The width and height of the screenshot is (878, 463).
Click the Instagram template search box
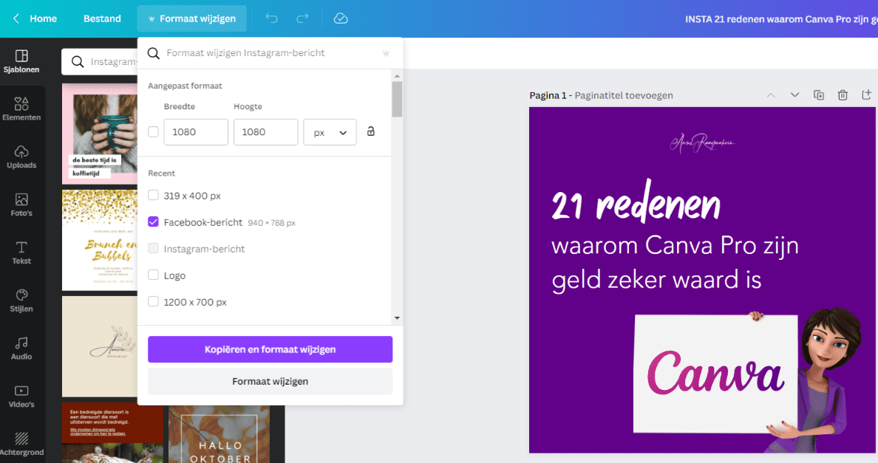coord(100,61)
